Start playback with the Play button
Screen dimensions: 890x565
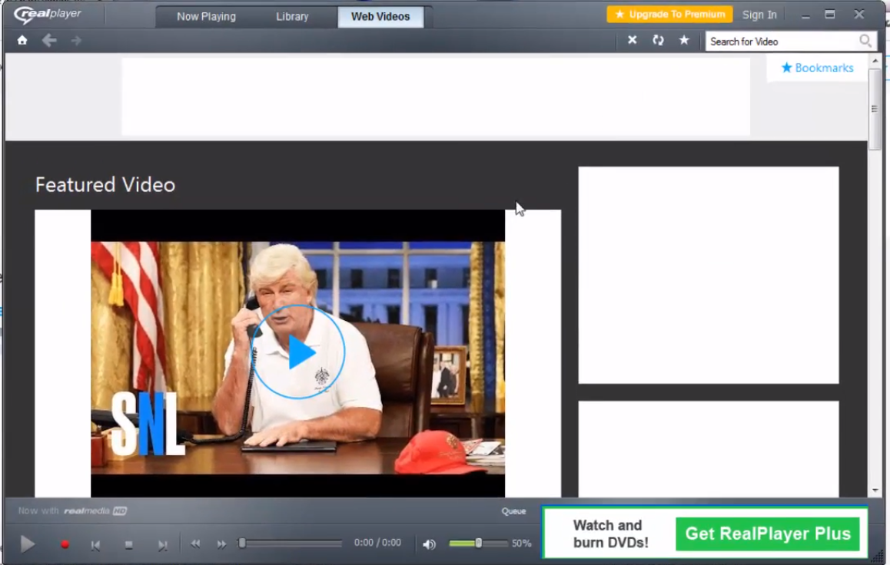point(27,544)
